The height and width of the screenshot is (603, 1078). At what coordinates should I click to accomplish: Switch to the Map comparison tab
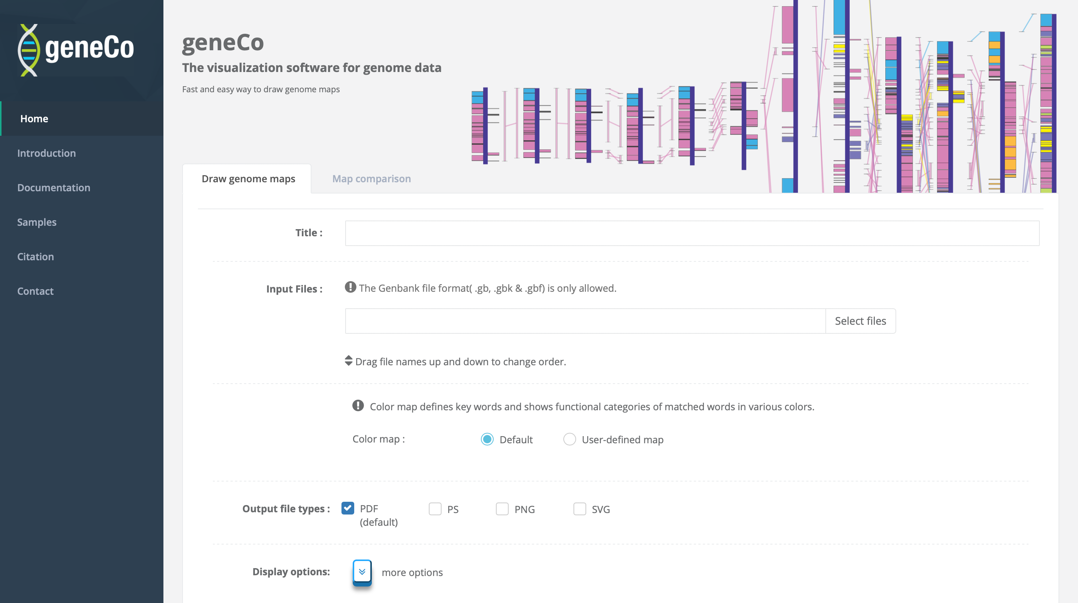coord(371,179)
